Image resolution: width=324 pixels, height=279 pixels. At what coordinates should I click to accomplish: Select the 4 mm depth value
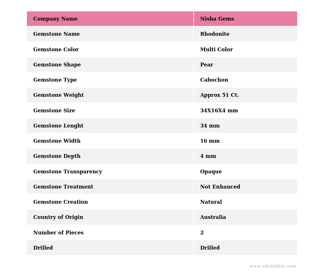click(x=208, y=156)
